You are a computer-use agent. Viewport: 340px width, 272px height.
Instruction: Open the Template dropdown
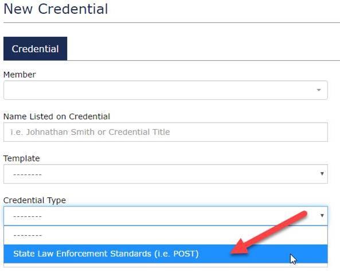[166, 174]
